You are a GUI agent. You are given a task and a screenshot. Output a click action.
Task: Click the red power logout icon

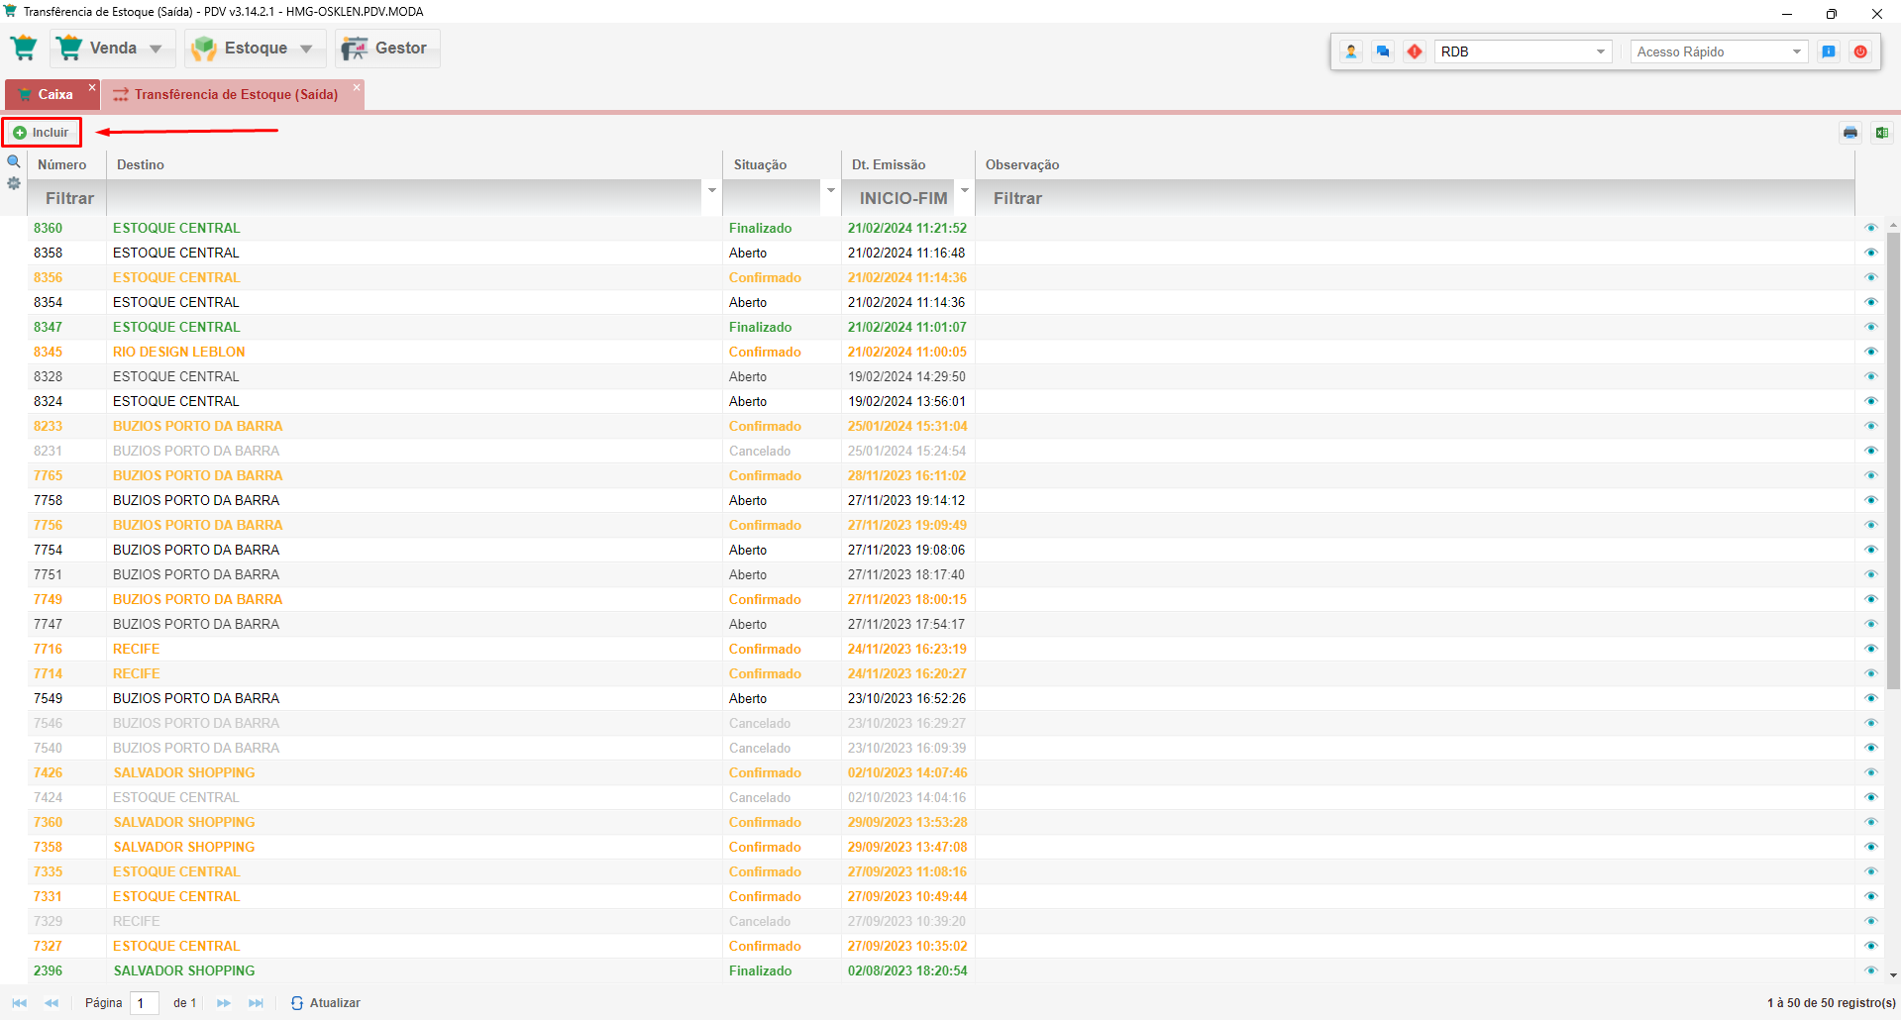coord(1860,51)
